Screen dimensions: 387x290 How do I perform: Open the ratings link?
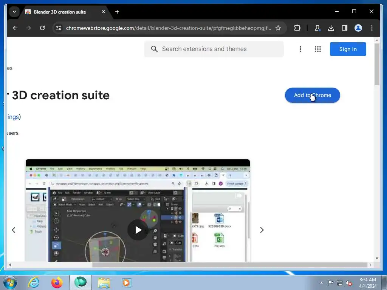13,117
